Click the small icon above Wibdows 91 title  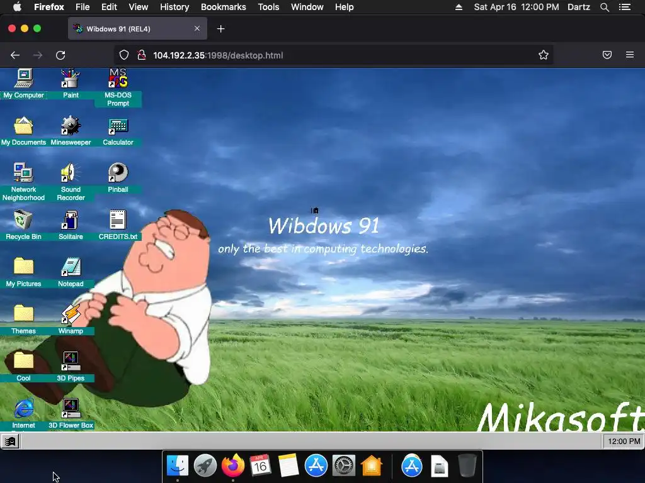pos(315,211)
